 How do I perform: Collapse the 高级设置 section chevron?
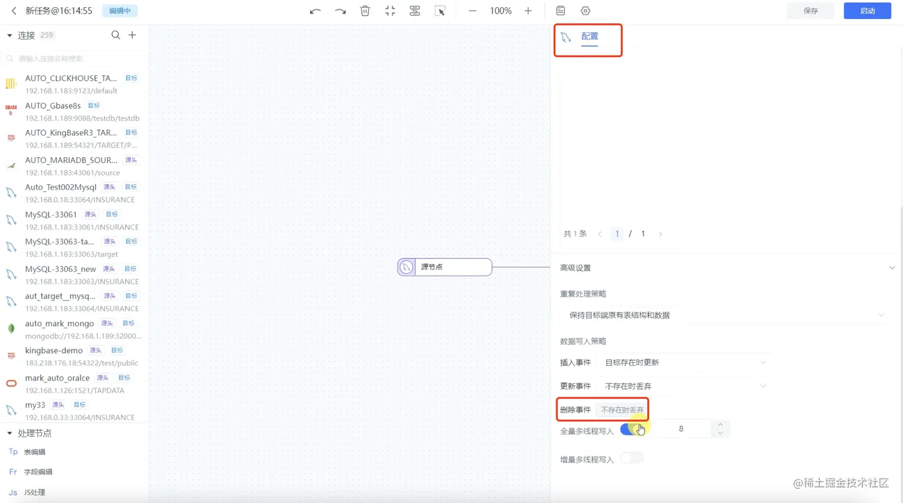pyautogui.click(x=892, y=268)
